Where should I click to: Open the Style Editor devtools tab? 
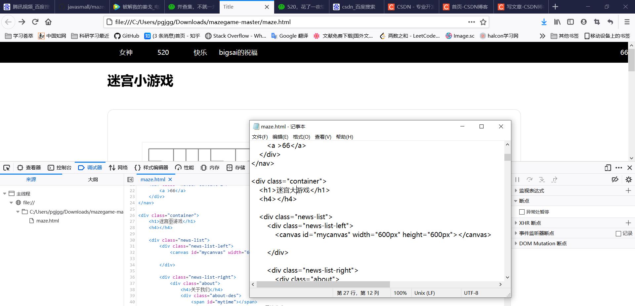click(x=151, y=168)
